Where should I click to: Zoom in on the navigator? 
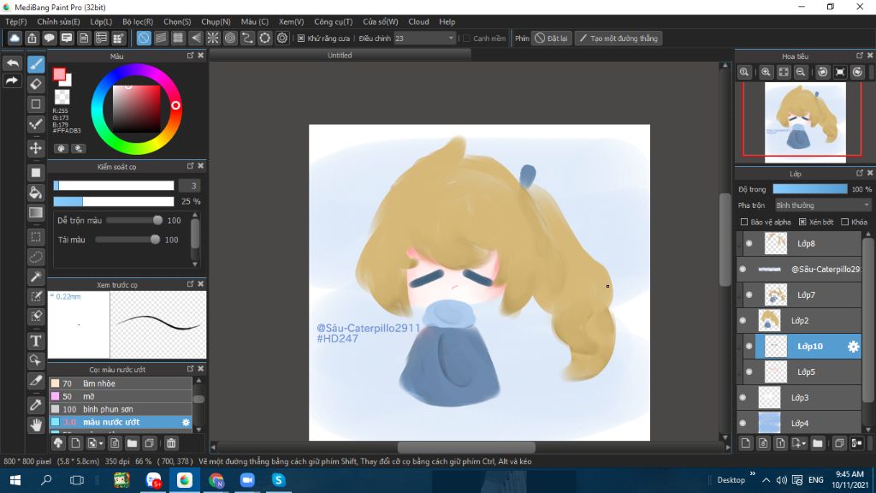766,72
